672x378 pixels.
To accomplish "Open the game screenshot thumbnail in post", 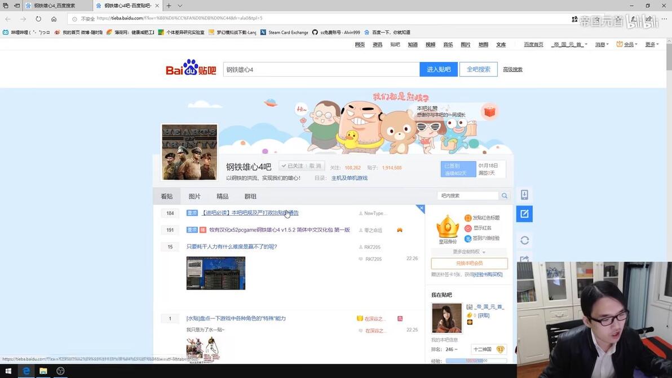I will (x=216, y=273).
